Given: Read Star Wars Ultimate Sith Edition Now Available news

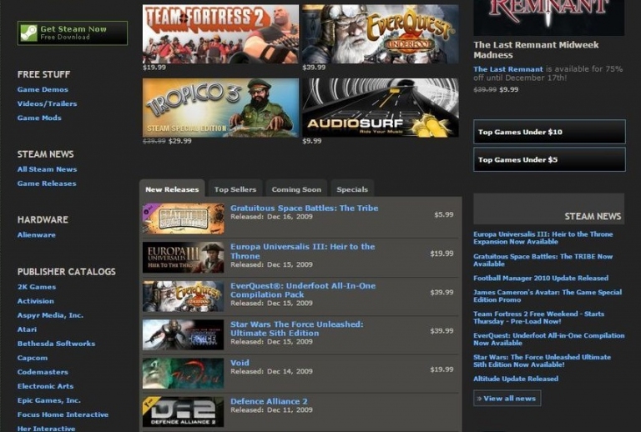Looking at the screenshot, I should (542, 361).
